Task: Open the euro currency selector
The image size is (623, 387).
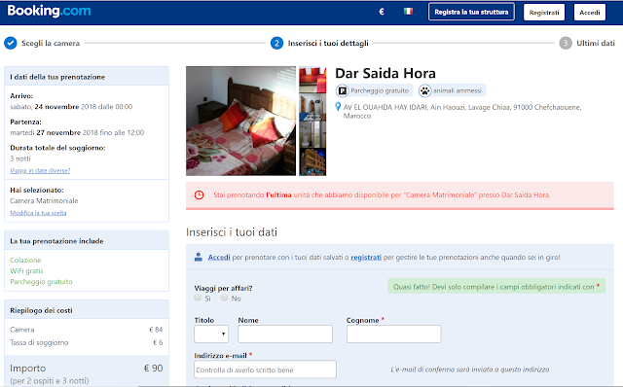Action: click(382, 12)
